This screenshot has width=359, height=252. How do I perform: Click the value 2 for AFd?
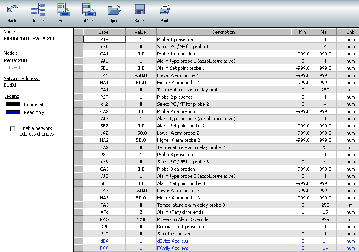(141, 212)
